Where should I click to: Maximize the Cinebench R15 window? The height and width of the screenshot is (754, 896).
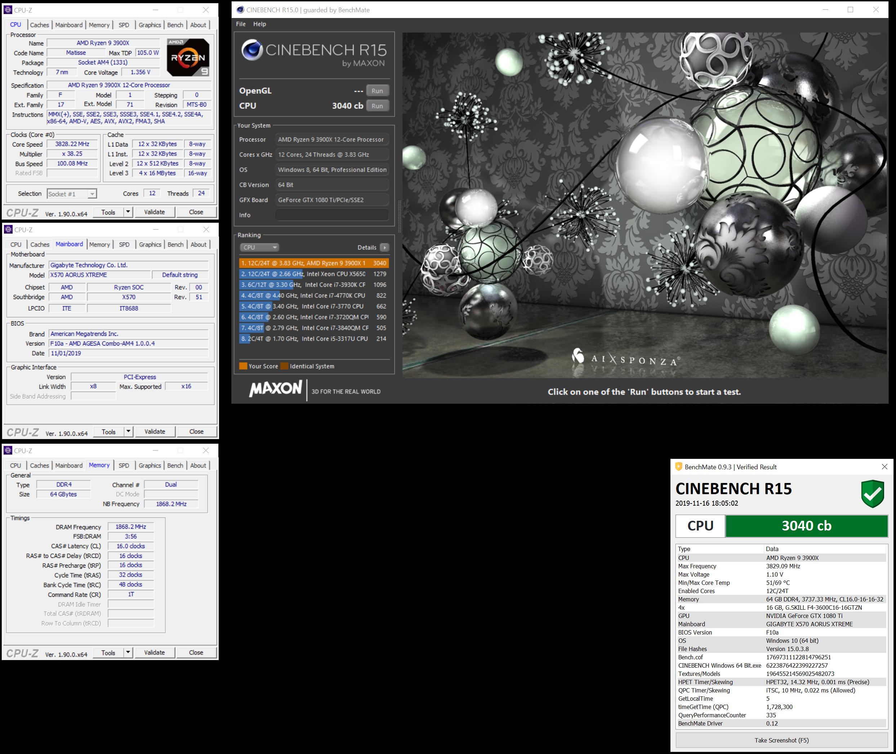tap(850, 10)
